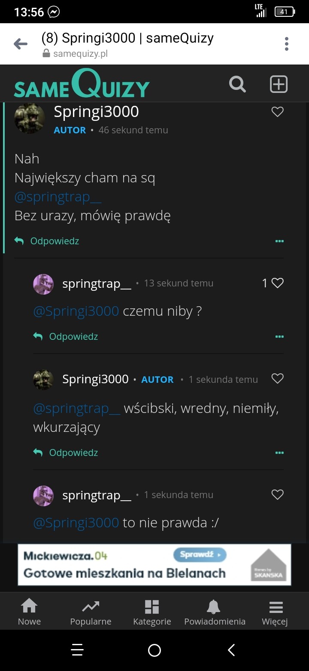Click the Sprawdź button in the ad
The width and height of the screenshot is (309, 671).
coord(200,554)
